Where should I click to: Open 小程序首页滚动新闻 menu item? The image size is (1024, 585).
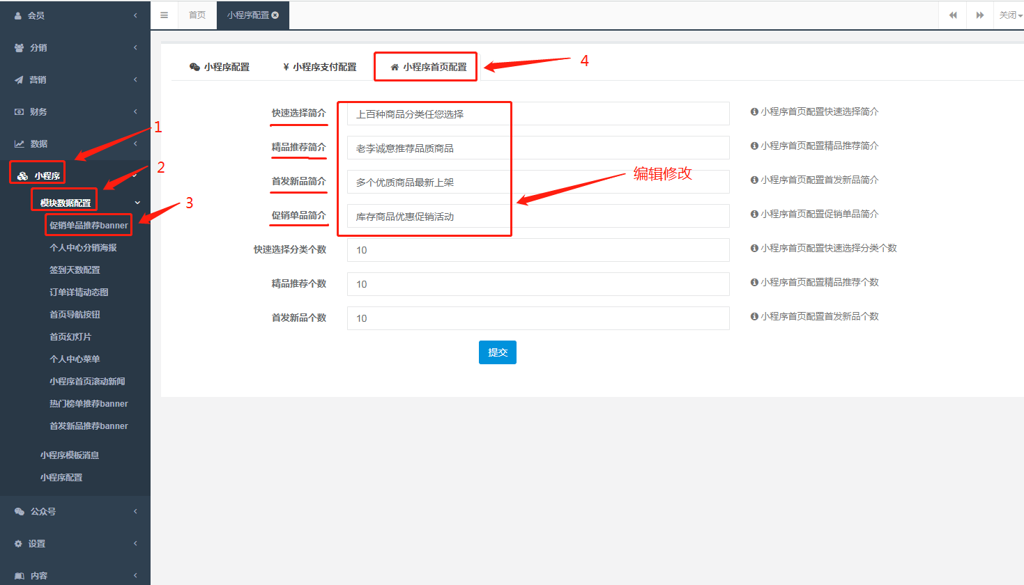87,381
